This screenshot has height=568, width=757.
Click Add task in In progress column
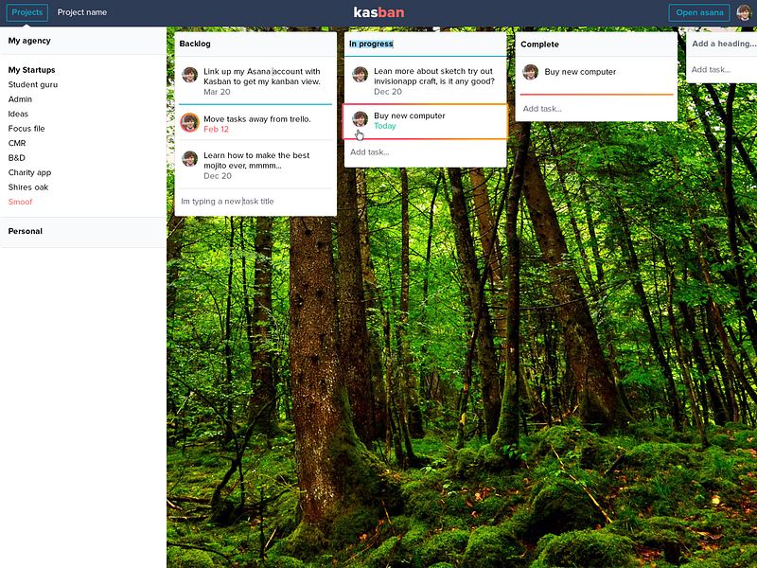click(x=369, y=152)
